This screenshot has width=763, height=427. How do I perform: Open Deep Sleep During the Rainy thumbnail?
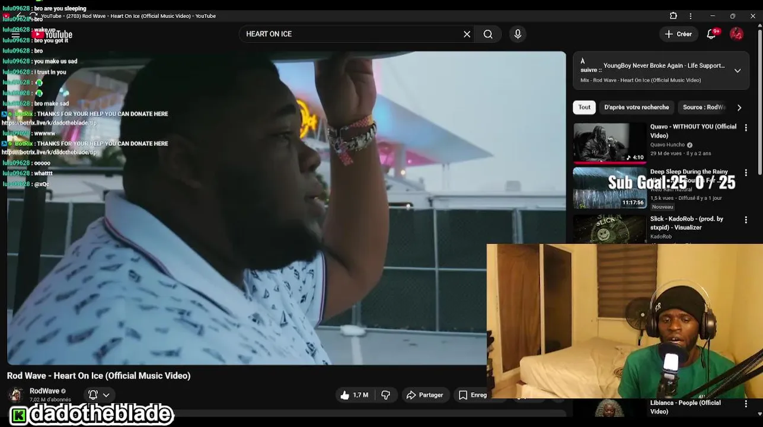[x=609, y=188]
